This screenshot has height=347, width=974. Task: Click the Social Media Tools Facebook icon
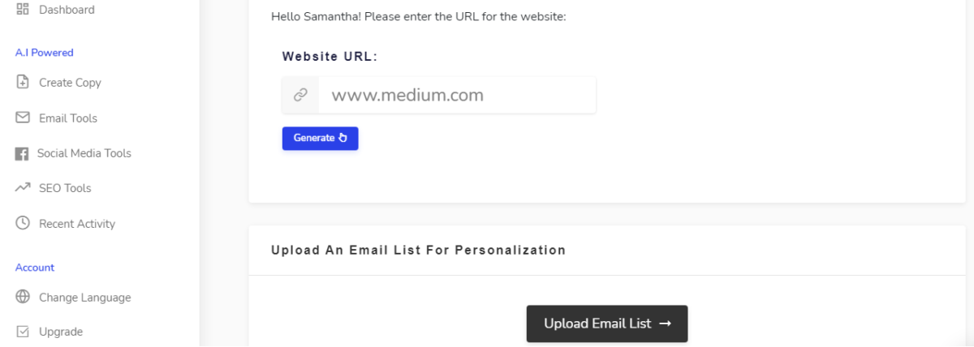coord(22,153)
